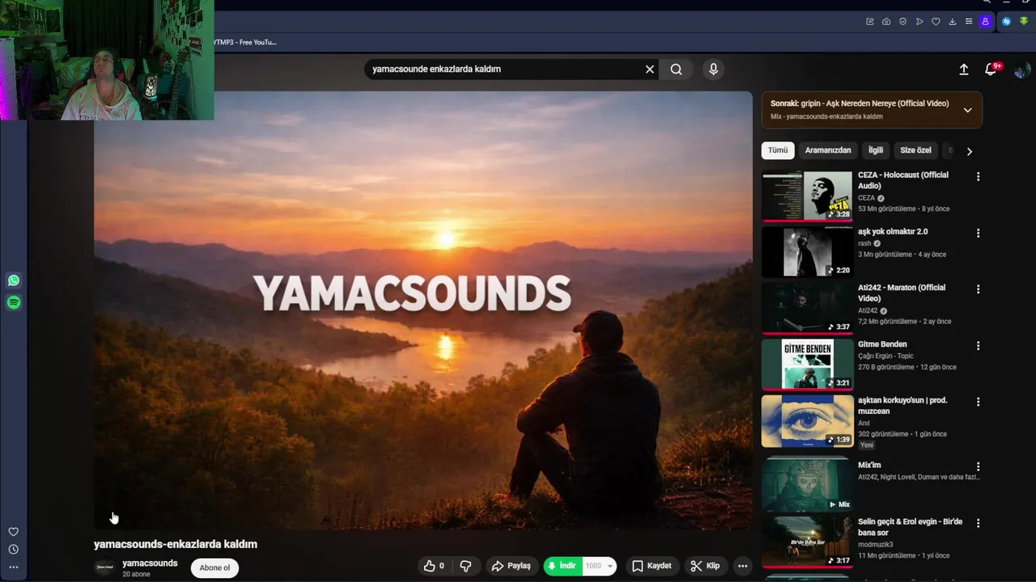
Task: Open options menu for Bir'de bana sor
Action: point(978,523)
